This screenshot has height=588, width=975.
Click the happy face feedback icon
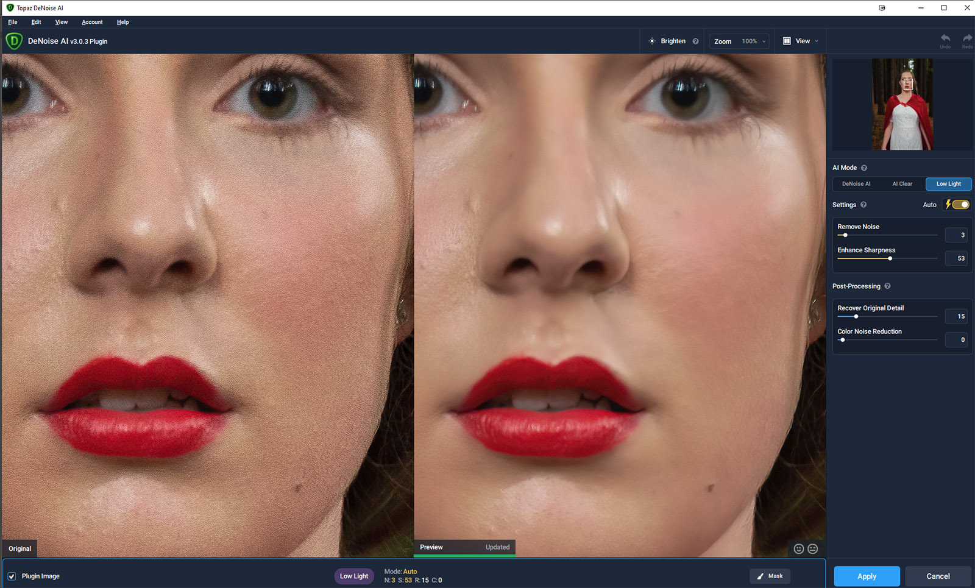click(x=799, y=549)
